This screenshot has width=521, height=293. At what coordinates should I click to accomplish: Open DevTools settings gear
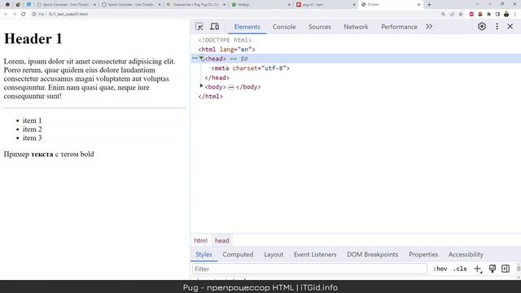[482, 27]
